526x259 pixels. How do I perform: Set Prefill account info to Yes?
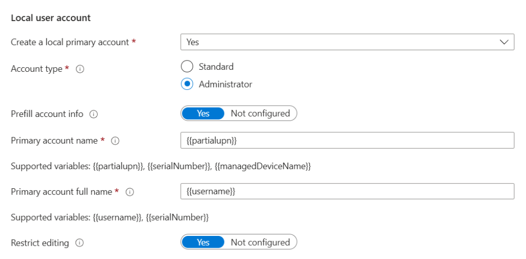coord(203,113)
